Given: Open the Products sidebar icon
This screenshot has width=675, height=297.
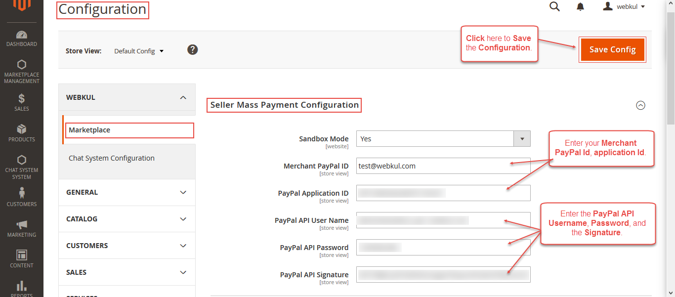Looking at the screenshot, I should click(21, 132).
